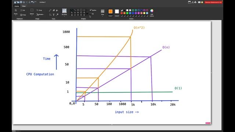235x132 pixels.
Task: Switch to the View tab
Action: point(23,6)
